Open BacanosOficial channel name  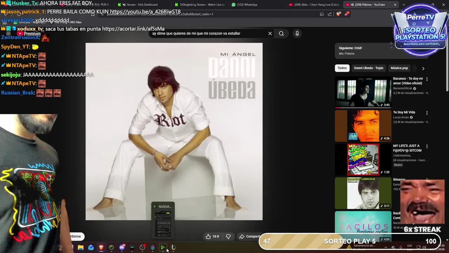(x=402, y=89)
